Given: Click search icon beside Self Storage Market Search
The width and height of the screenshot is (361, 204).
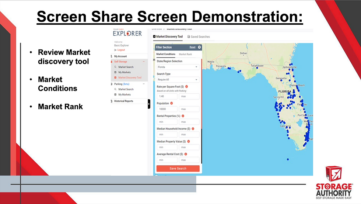Looking at the screenshot, I should (x=115, y=67).
